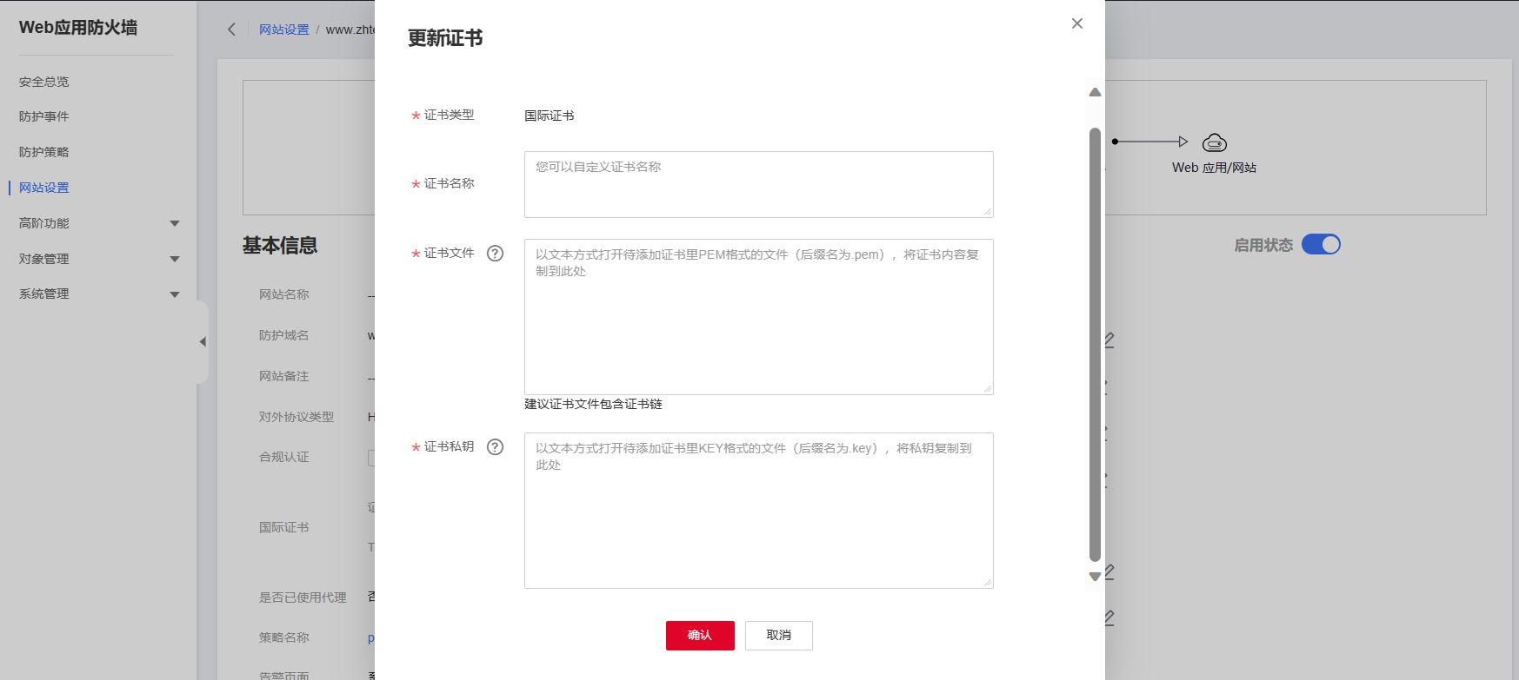
Task: Click the 取消 button
Action: point(779,636)
